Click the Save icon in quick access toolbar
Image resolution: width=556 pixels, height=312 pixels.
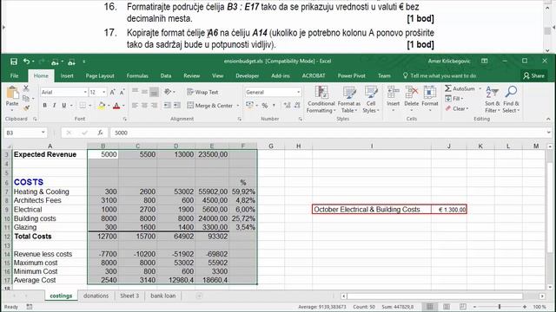(14, 62)
